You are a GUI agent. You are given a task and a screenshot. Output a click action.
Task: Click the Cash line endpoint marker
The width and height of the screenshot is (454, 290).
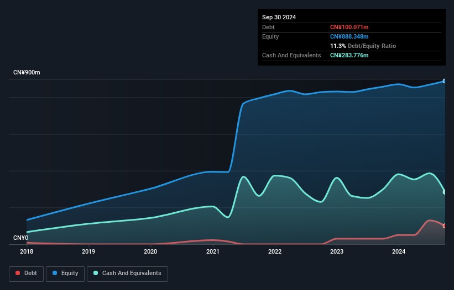tap(445, 192)
